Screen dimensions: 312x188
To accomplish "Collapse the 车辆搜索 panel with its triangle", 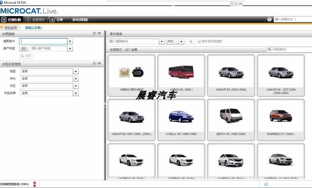I will tap(99, 34).
